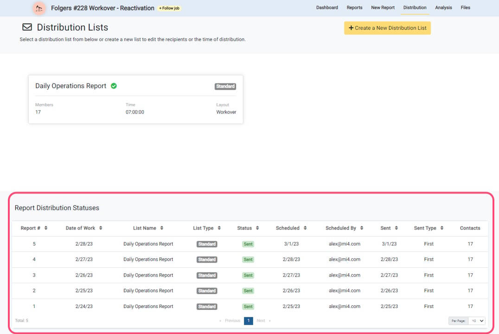
Task: Click the green checkmark on Daily Operations Report
Action: [114, 86]
